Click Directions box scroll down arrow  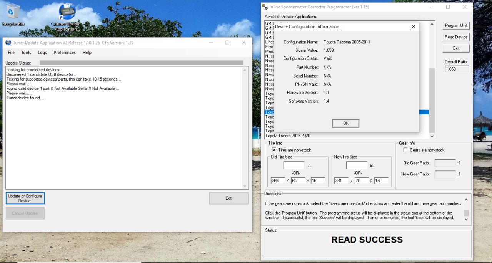pos(466,219)
